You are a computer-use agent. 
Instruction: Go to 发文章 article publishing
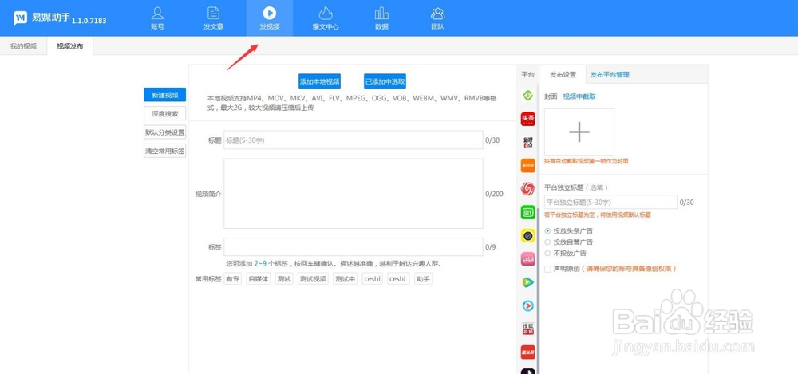[x=213, y=18]
